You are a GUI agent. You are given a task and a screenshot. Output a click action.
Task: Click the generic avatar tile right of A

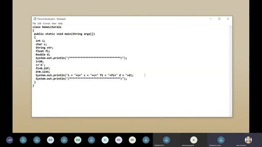click(x=221, y=140)
